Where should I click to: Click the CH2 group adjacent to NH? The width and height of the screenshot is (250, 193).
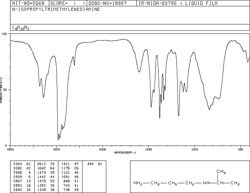(190, 183)
